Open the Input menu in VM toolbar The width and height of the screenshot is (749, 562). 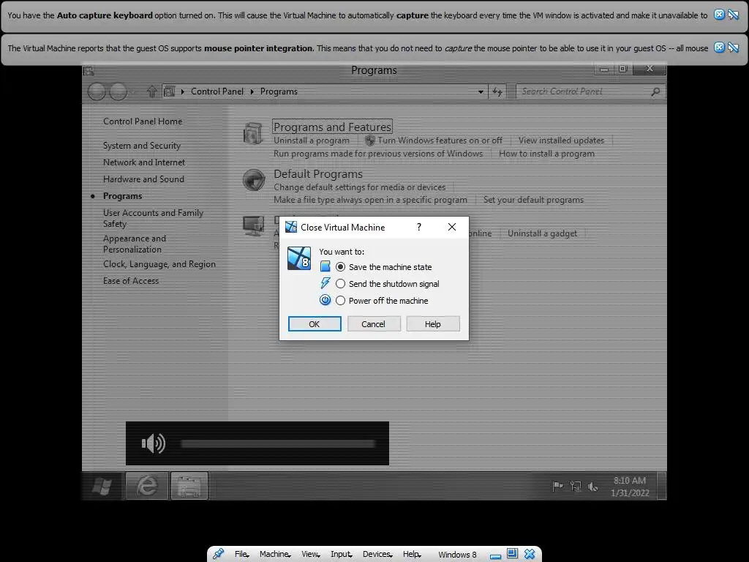(x=341, y=554)
